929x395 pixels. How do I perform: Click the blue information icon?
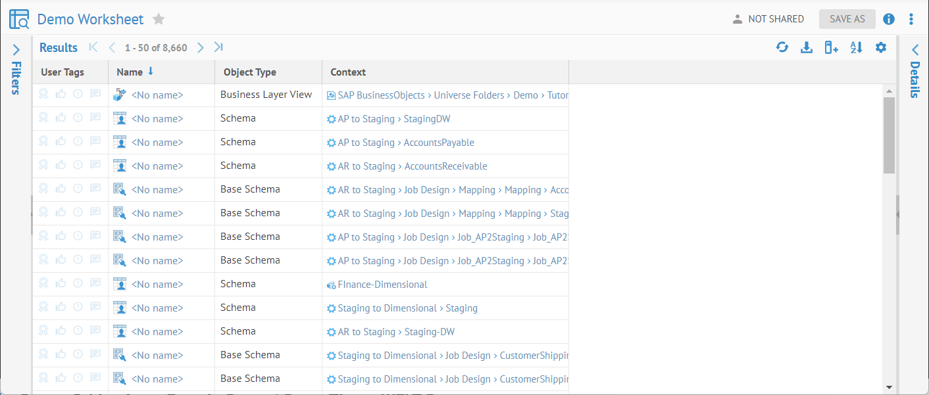(x=889, y=19)
